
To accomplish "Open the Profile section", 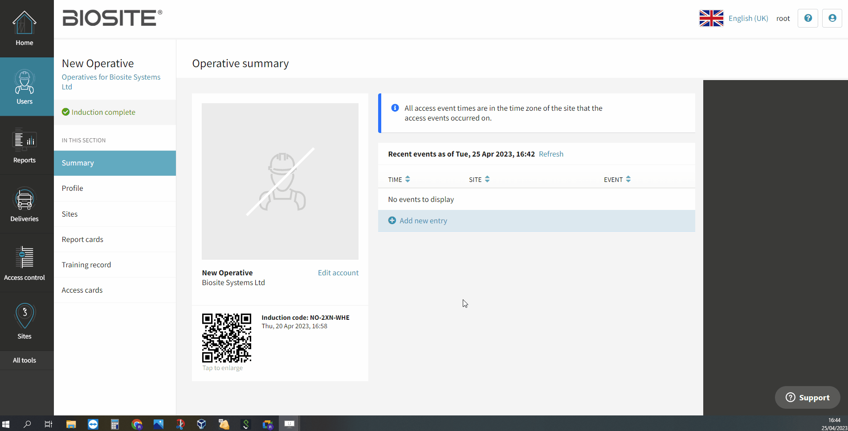I will (x=115, y=188).
